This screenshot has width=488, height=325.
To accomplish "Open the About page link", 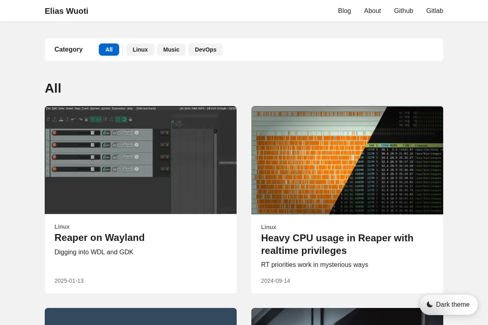I will point(373,11).
